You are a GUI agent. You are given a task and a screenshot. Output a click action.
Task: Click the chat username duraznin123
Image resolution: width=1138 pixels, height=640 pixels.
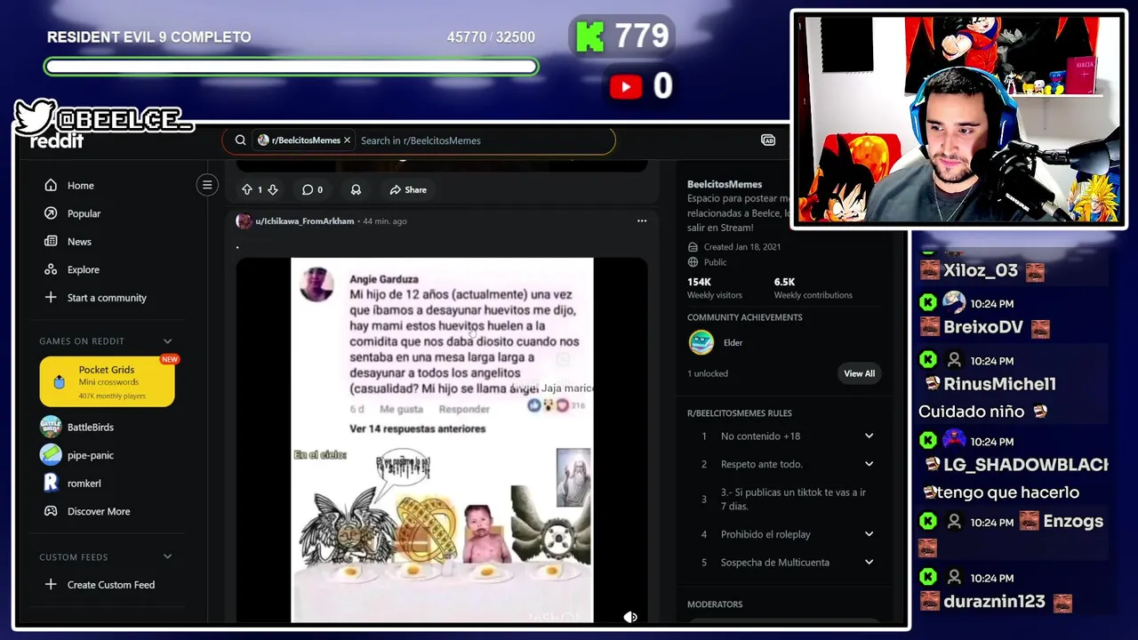click(x=995, y=602)
